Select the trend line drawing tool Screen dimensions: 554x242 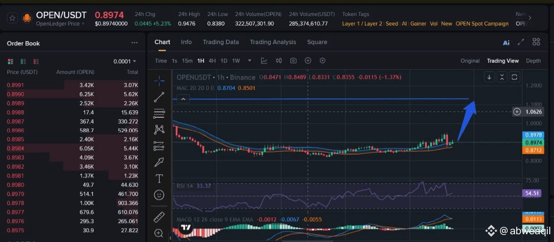[x=159, y=97]
